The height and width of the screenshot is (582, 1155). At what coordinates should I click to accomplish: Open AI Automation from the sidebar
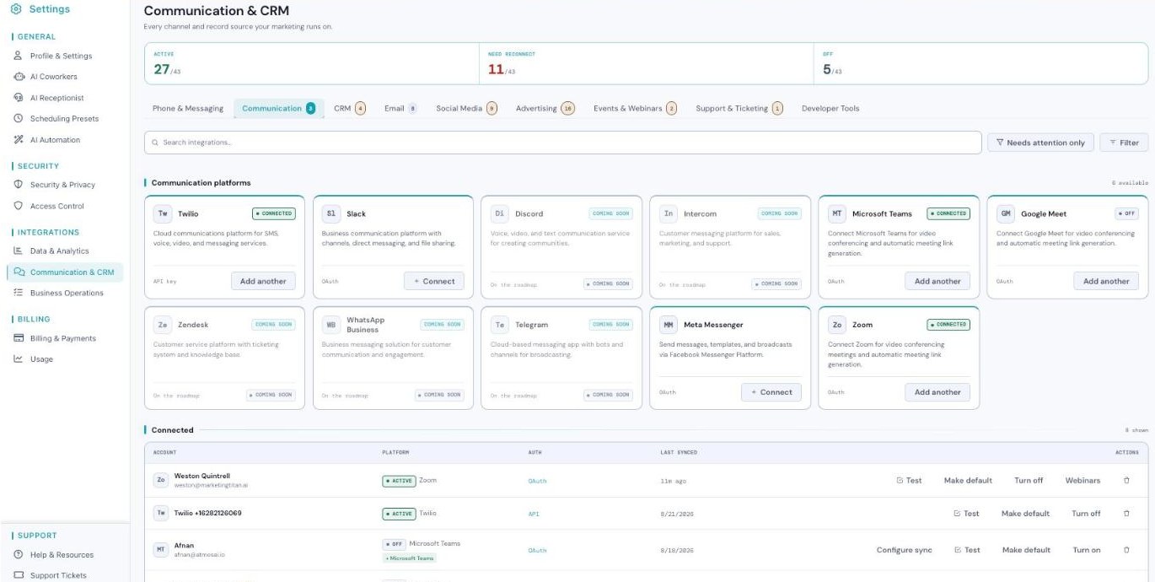[55, 140]
